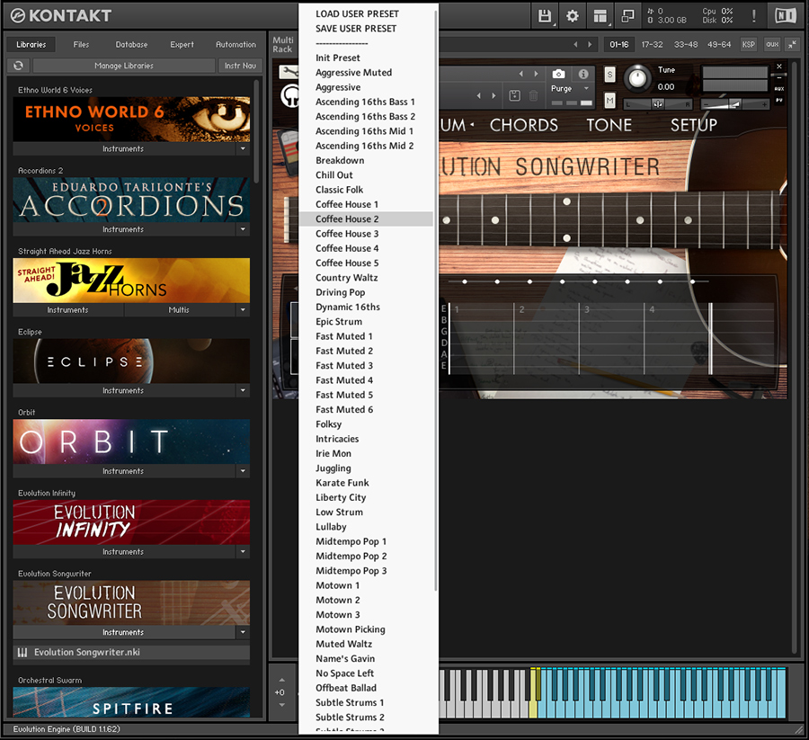Click the Native Instruments NI logo
This screenshot has height=740, width=809.
click(x=786, y=16)
